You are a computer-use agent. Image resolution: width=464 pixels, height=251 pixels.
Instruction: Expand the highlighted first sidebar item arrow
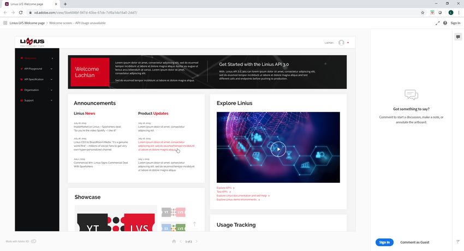click(52, 58)
